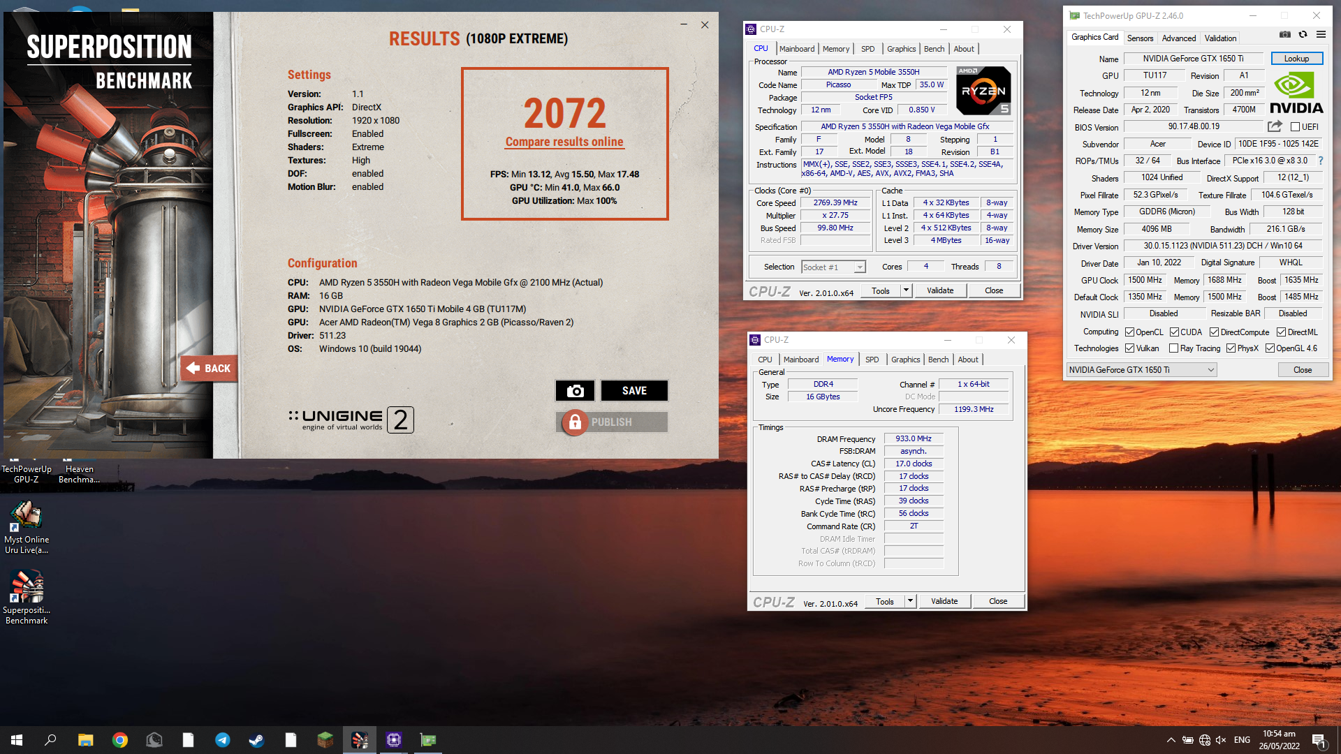Click the Ryzen 5 logo in CPU-Z

click(x=983, y=91)
